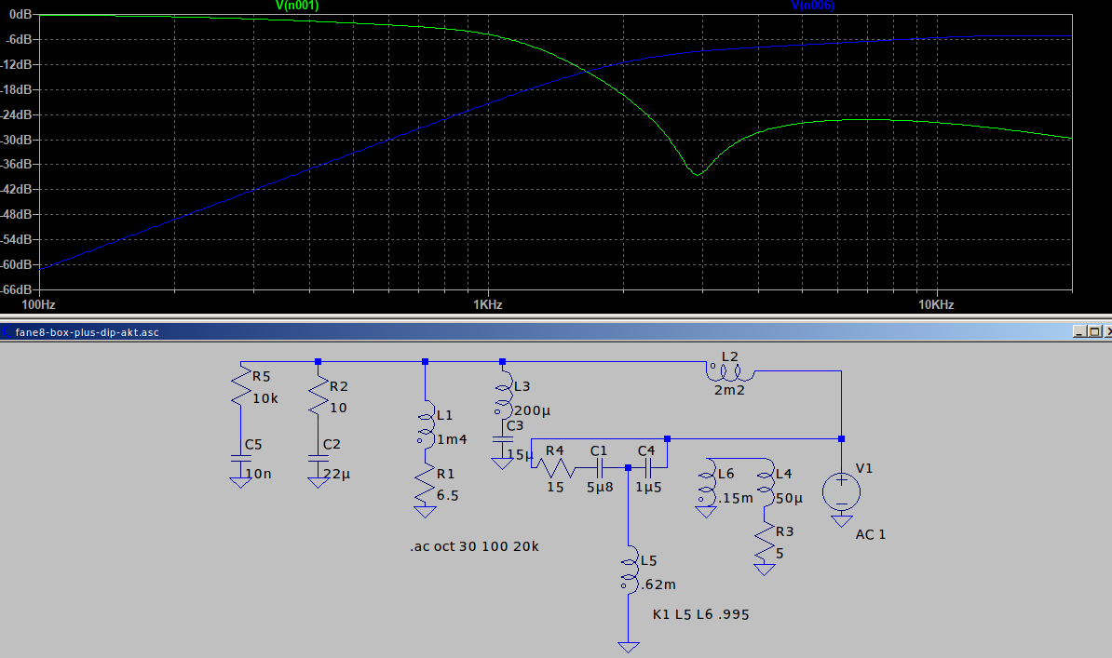Screen dimensions: 1112x658
Task: Click the blue V(n006) trace label
Action: tap(812, 6)
